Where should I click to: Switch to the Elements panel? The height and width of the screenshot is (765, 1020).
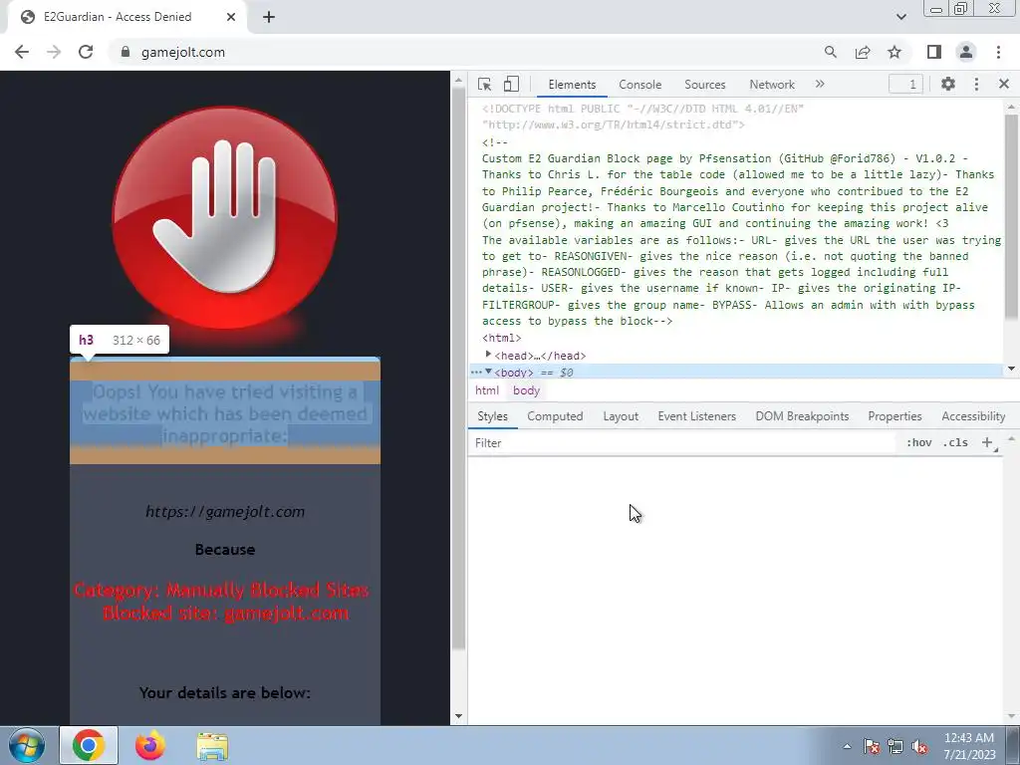(572, 85)
